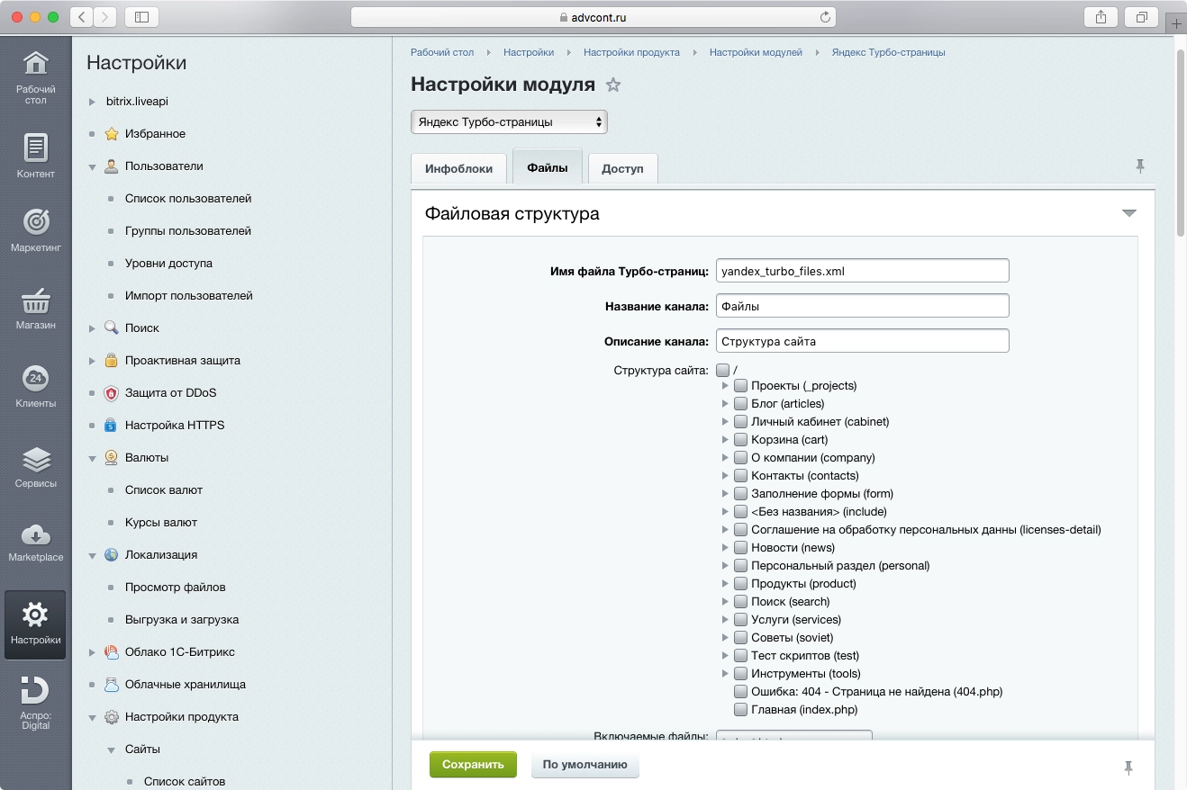Go to Настройки модулей breadcrumb link
1187x790 pixels.
coord(756,52)
